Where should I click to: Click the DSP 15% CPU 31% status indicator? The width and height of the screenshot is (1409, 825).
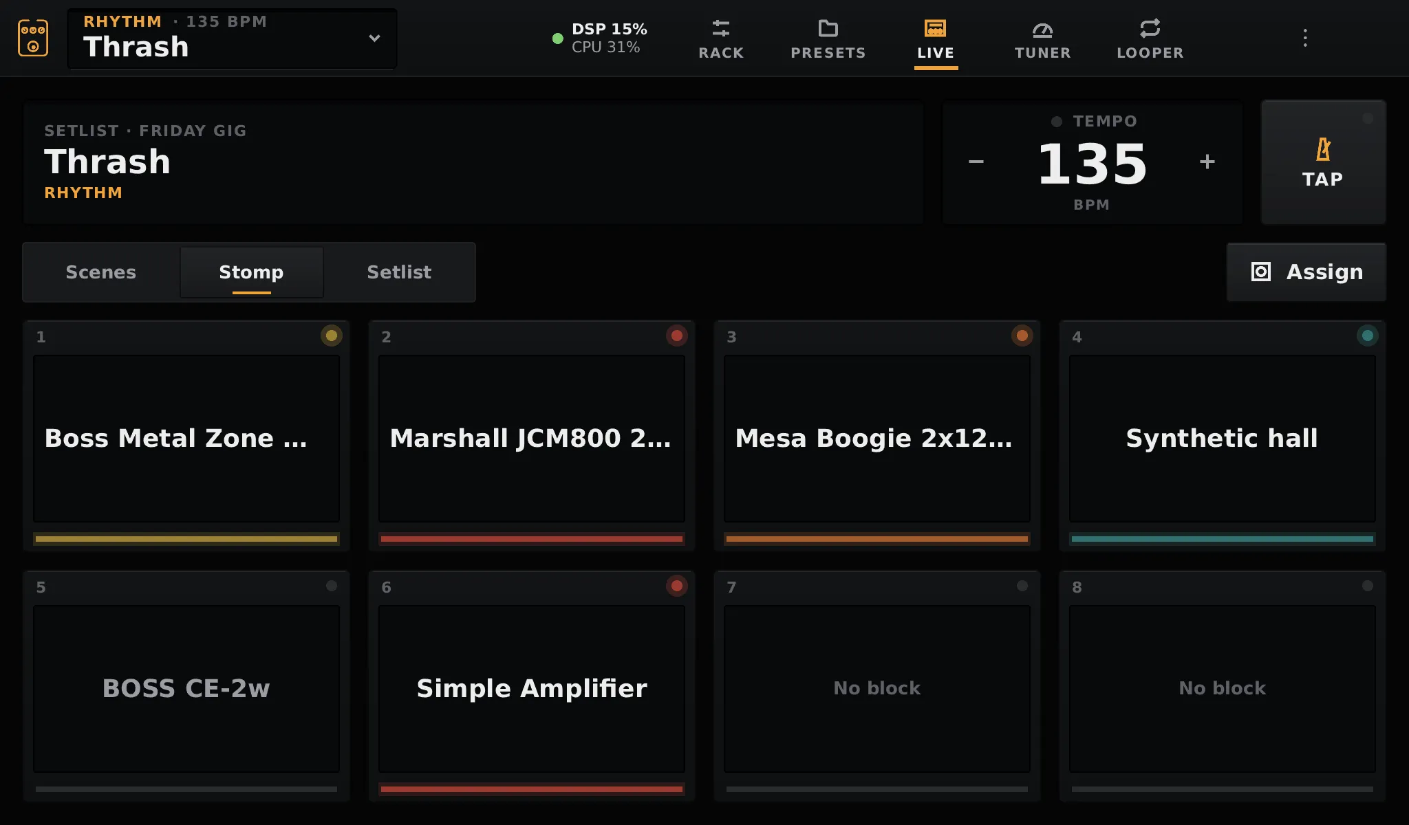600,38
